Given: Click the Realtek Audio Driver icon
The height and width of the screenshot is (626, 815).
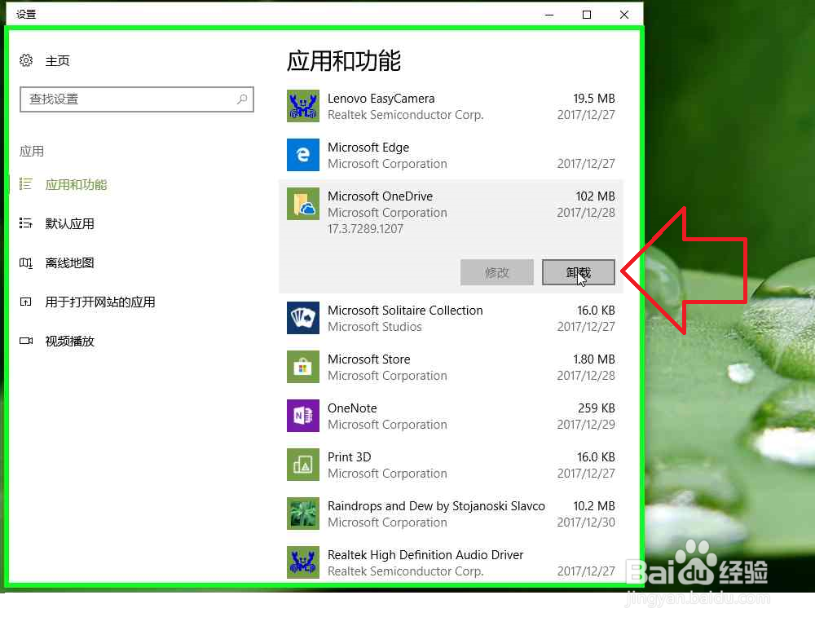Looking at the screenshot, I should pos(303,562).
